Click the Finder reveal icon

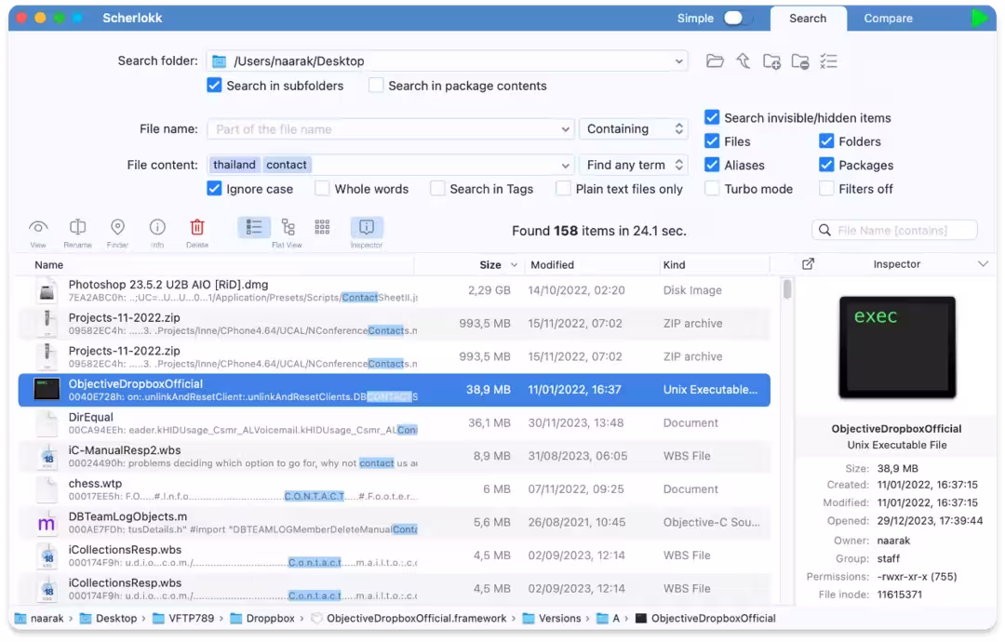(117, 227)
